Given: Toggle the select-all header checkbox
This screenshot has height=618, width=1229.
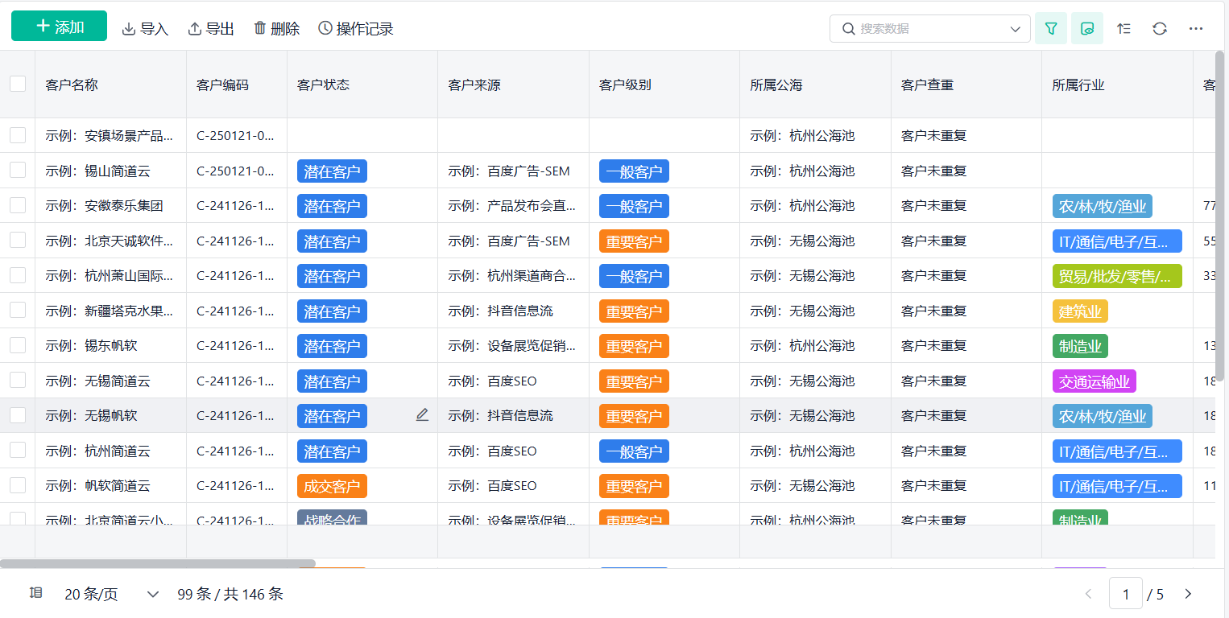Looking at the screenshot, I should 18,84.
